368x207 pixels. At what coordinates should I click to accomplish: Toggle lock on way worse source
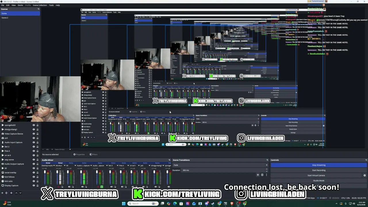37,160
